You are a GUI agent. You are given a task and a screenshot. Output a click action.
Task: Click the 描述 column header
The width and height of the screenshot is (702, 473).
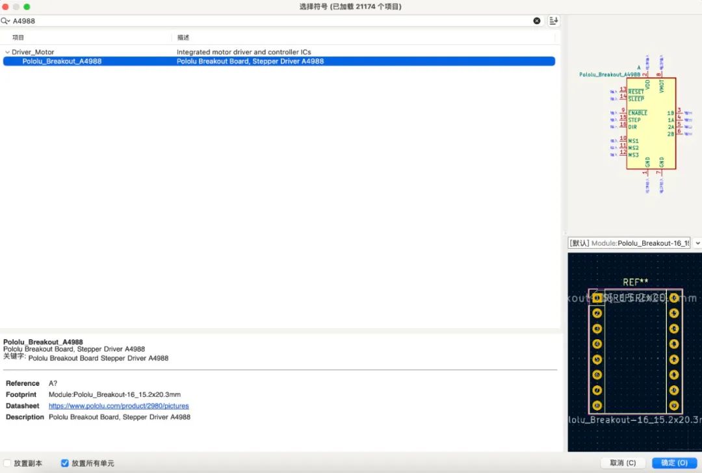click(x=183, y=38)
